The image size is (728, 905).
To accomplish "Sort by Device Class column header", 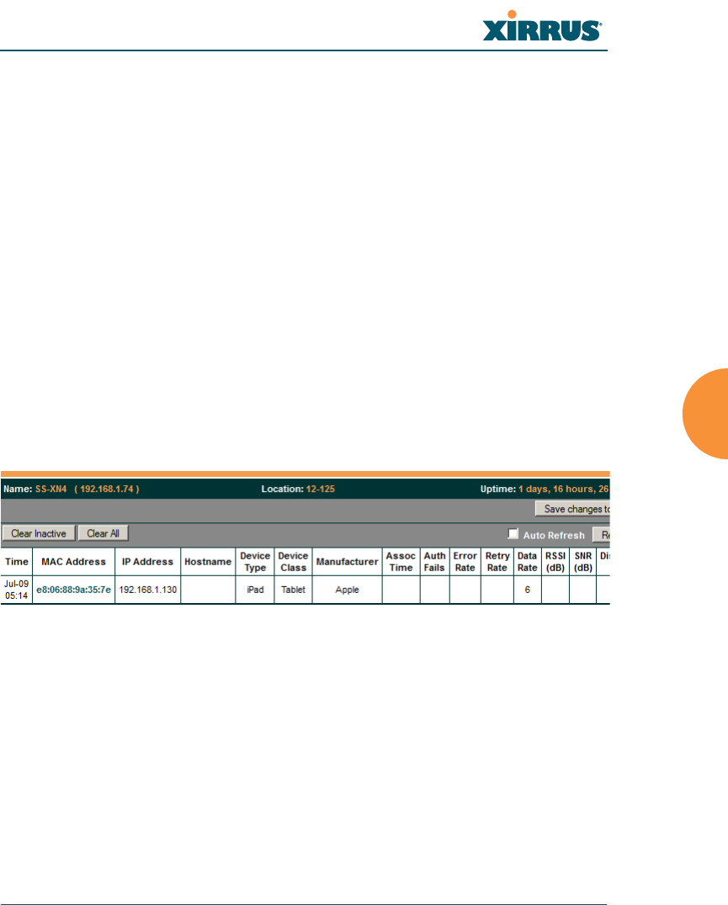I will point(293,562).
